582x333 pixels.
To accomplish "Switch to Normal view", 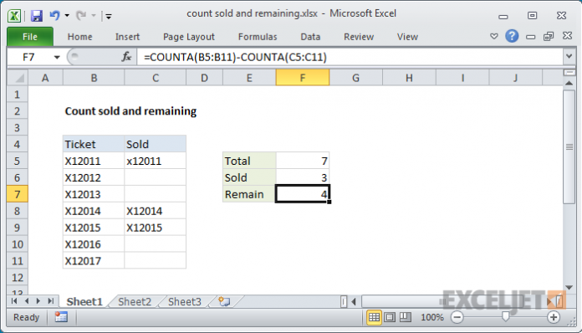I will [374, 317].
